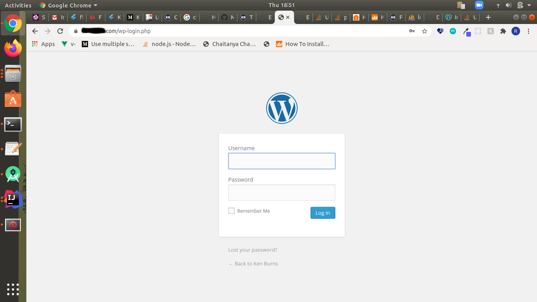Open the Text Editor from the dock
The width and height of the screenshot is (537, 302).
pyautogui.click(x=13, y=149)
